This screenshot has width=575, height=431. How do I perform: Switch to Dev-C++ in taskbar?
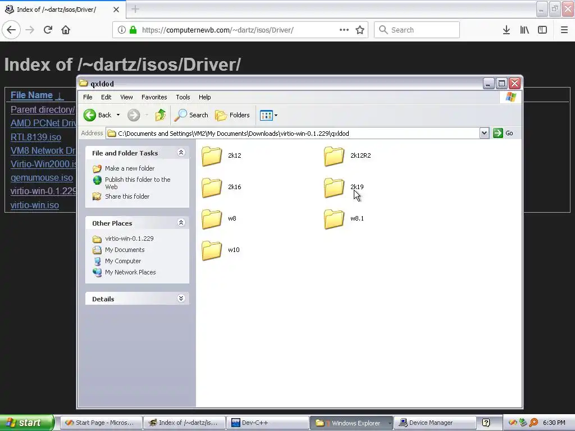click(267, 423)
